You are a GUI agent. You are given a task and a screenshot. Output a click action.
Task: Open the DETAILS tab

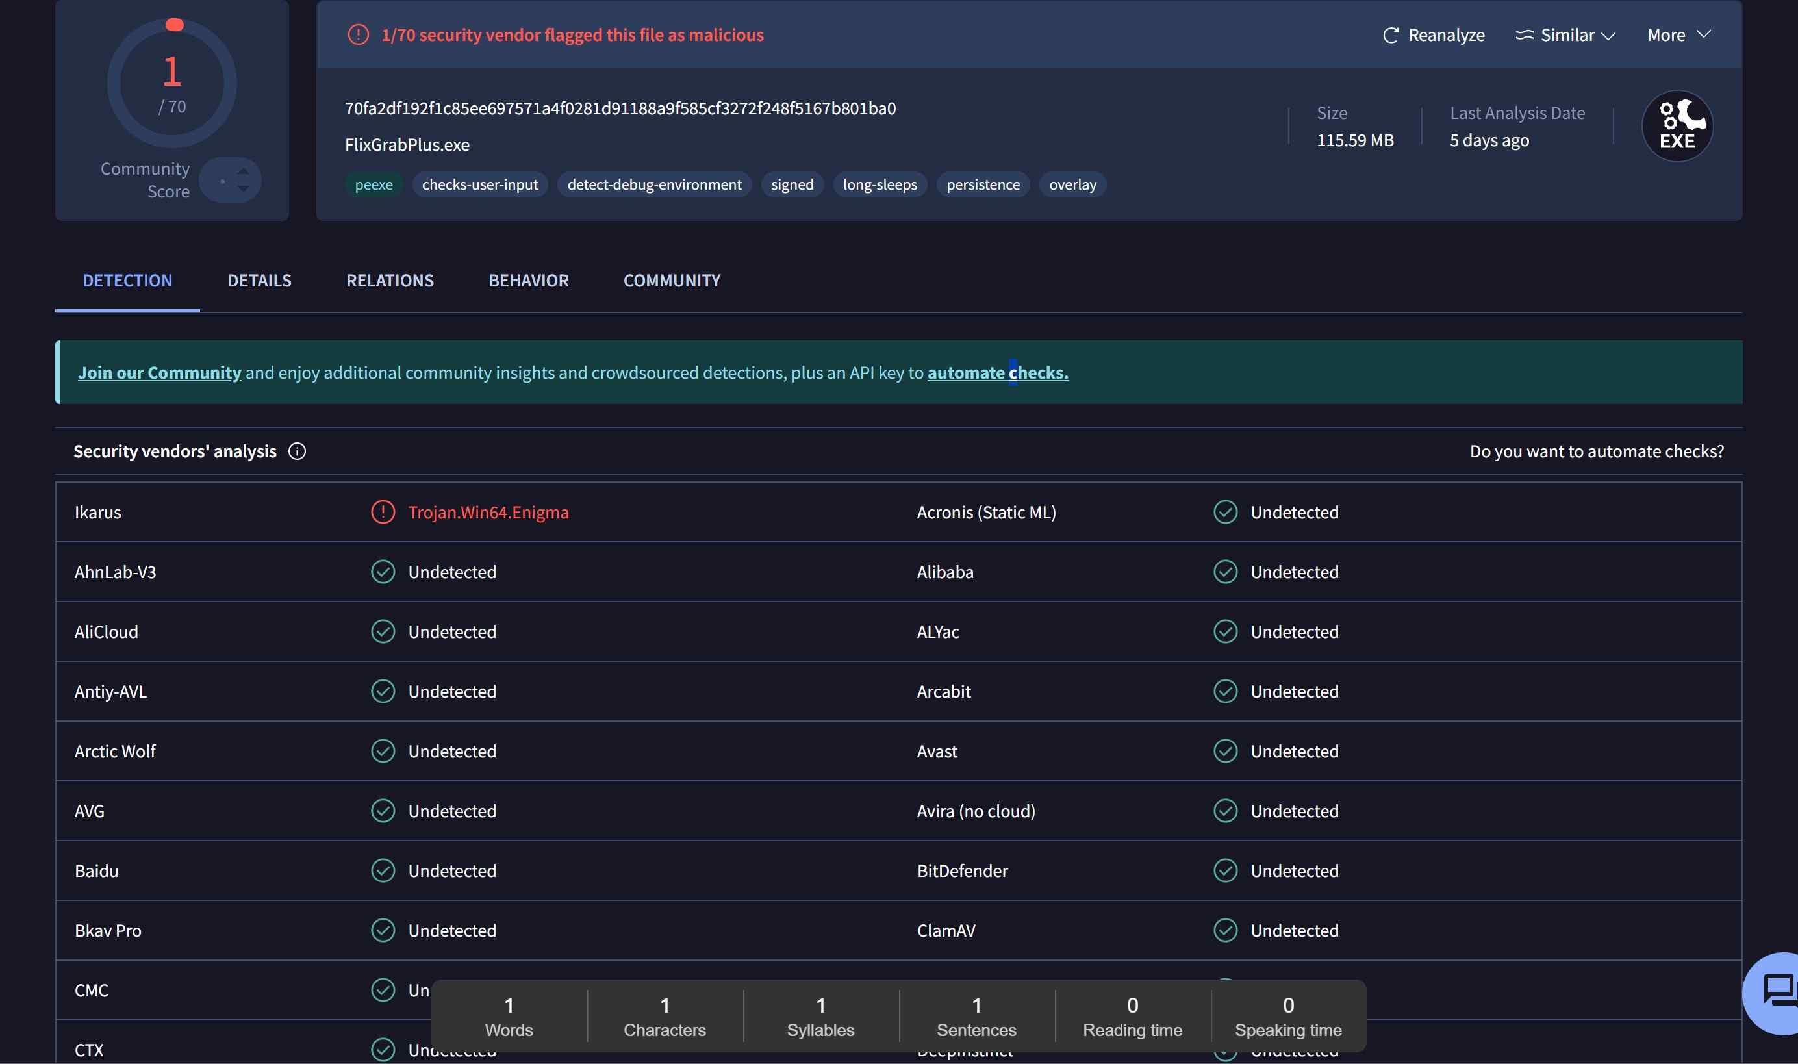point(260,281)
